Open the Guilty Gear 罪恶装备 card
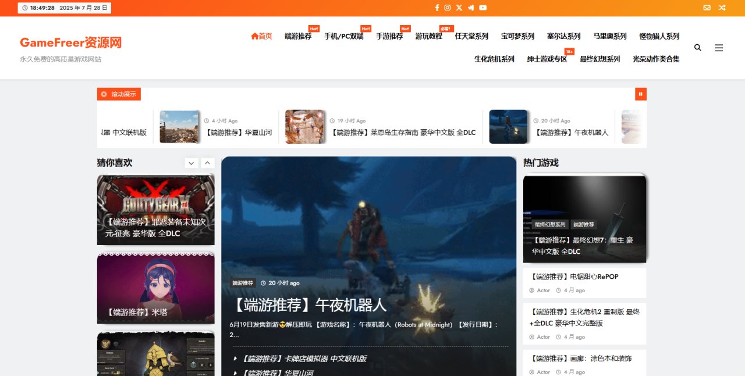Viewport: 745px width, 376px height. [x=155, y=210]
